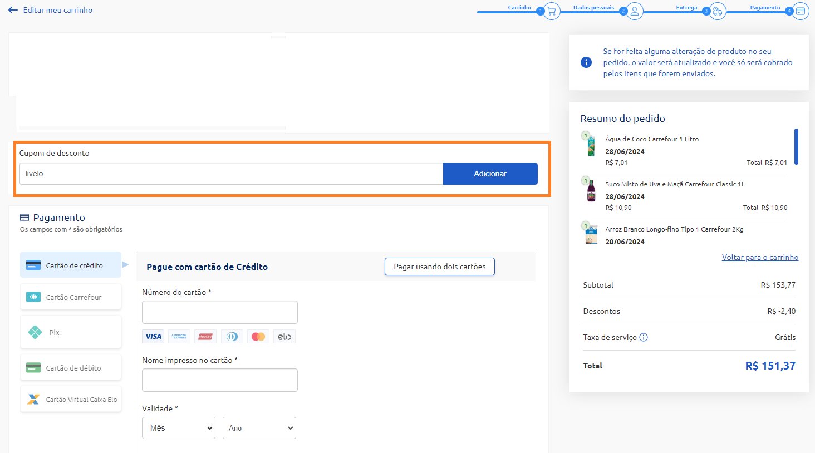Click the Taxa de serviço Grátis value

click(x=785, y=337)
